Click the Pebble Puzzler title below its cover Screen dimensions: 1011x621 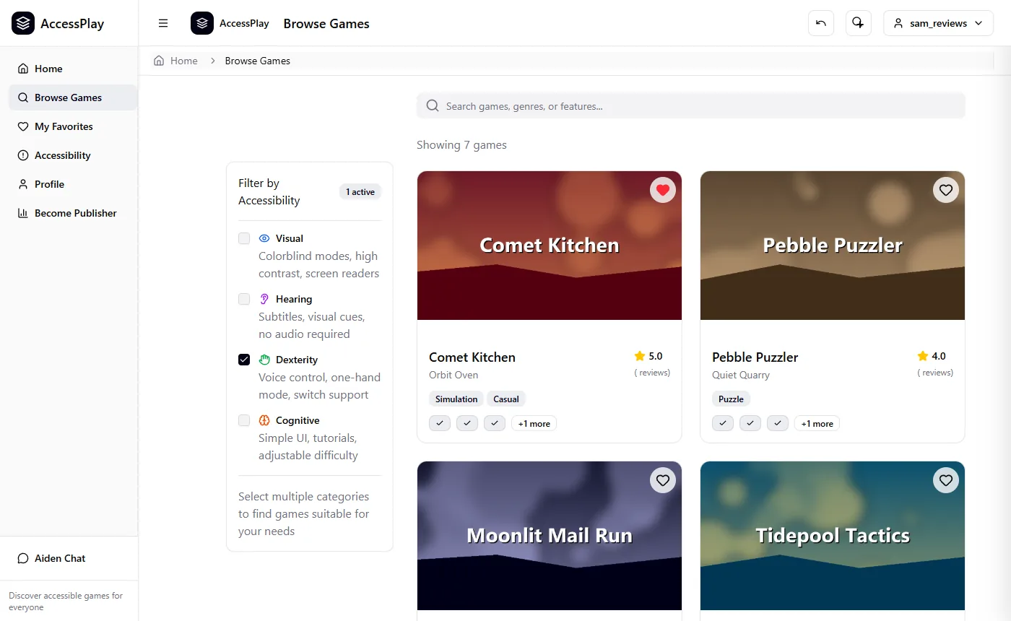[755, 357]
